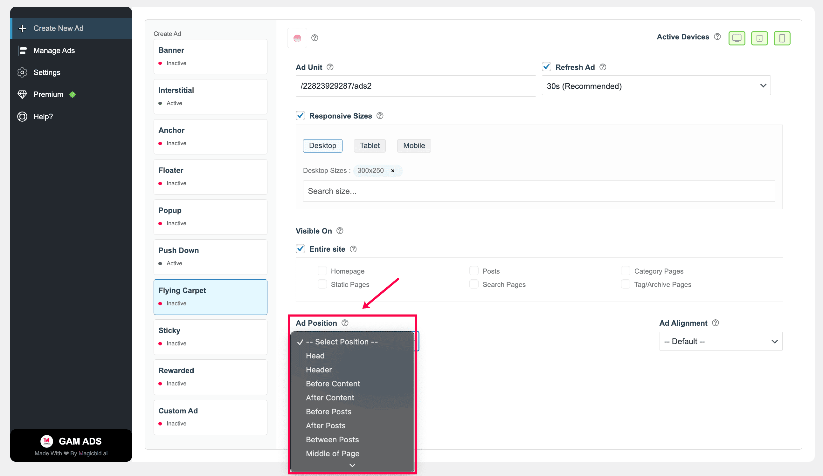Select the Desktop sizes tab
This screenshot has width=823, height=476.
pyautogui.click(x=322, y=146)
